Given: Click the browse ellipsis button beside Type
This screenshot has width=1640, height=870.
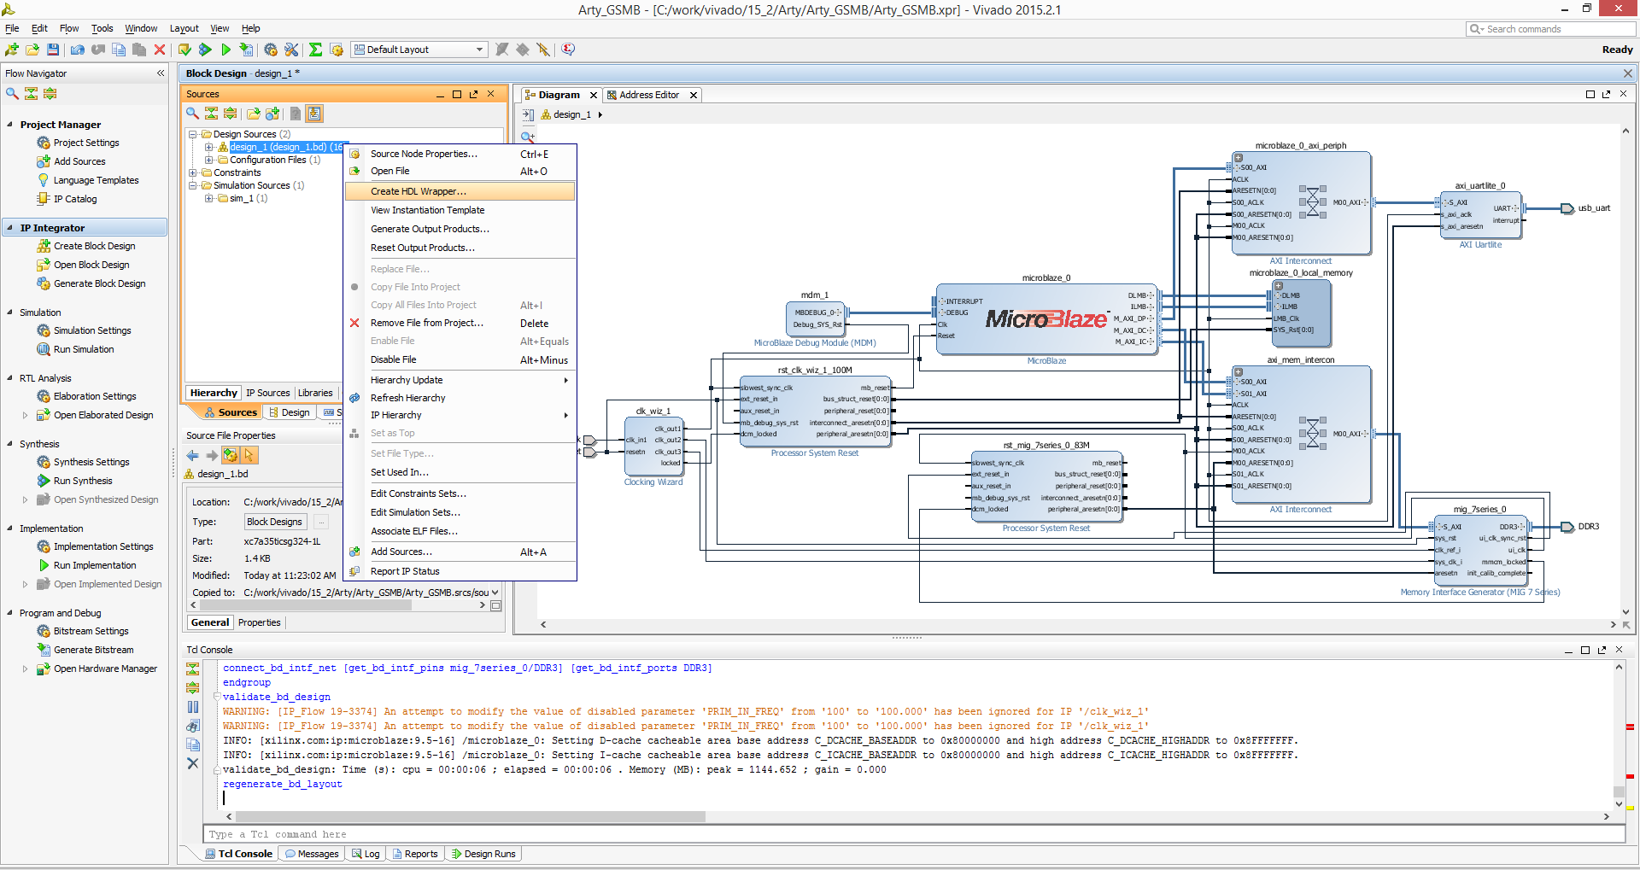Looking at the screenshot, I should pos(321,522).
